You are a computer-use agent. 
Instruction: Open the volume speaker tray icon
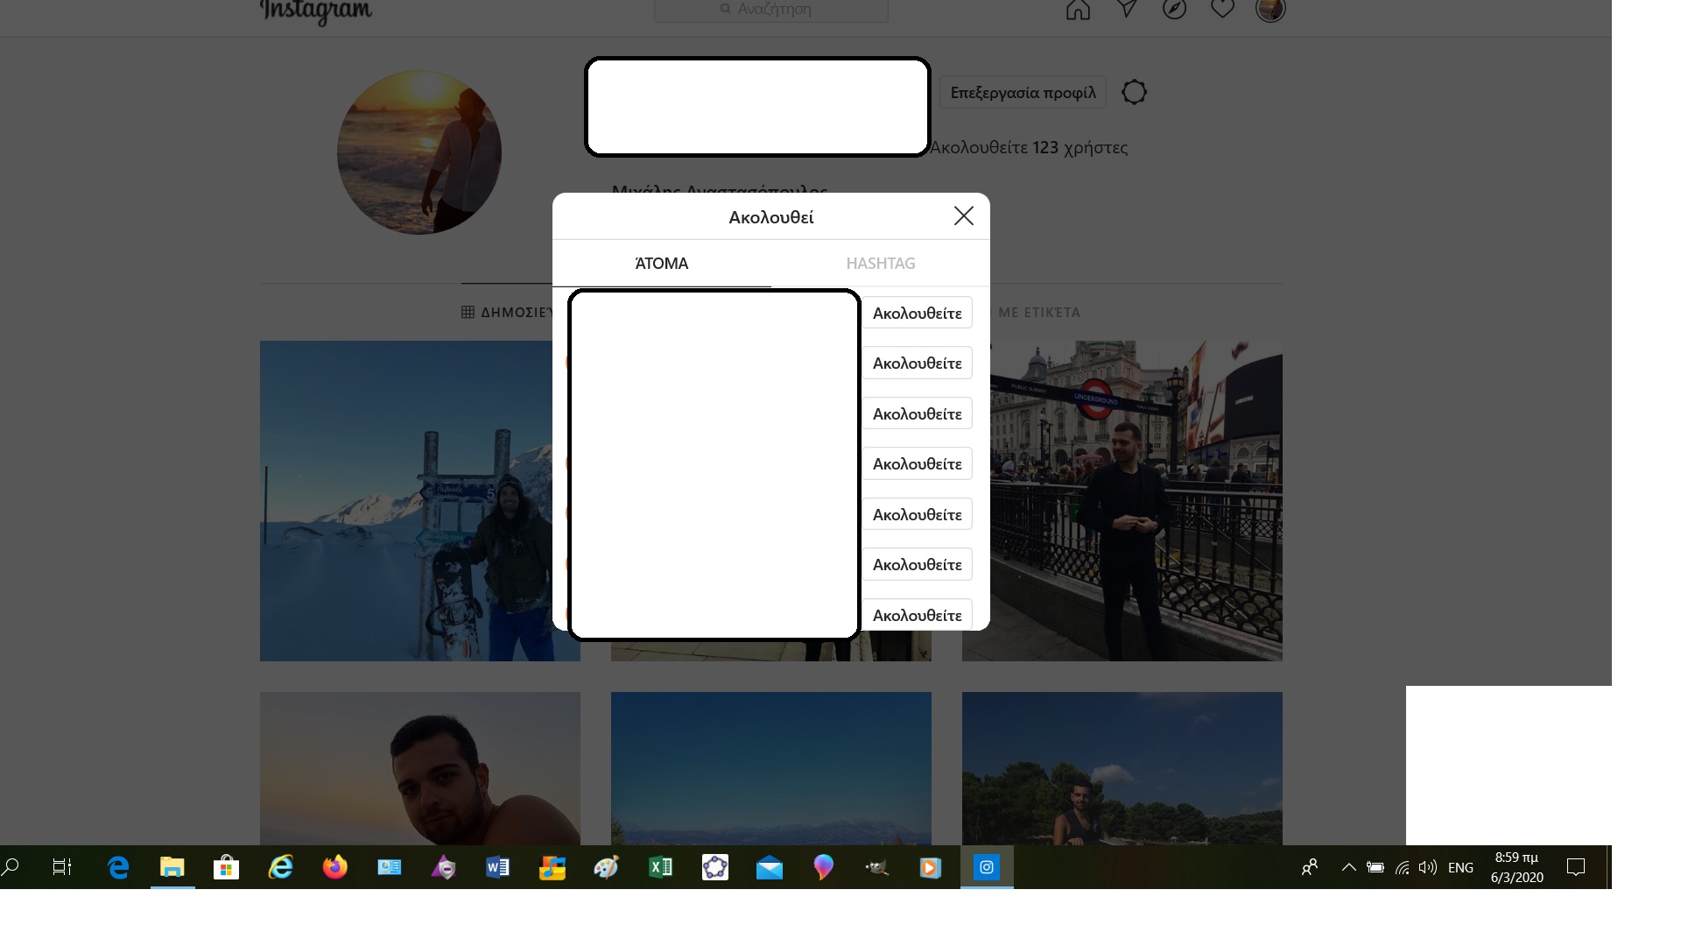coord(1427,867)
